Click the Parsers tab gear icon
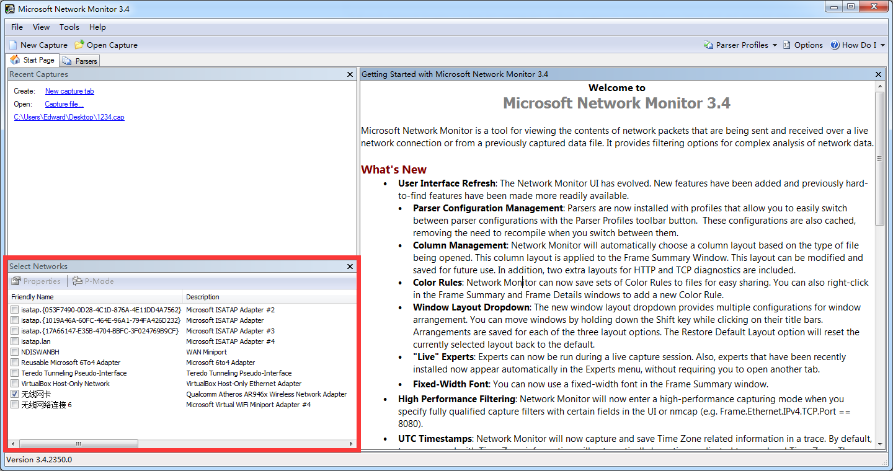 (67, 61)
